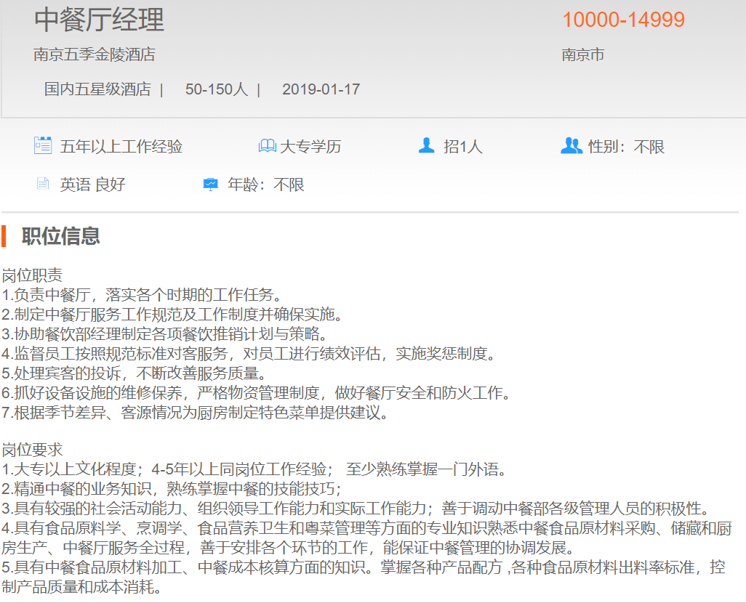Click the 职位信息 section heading
746x603 pixels.
click(x=61, y=236)
